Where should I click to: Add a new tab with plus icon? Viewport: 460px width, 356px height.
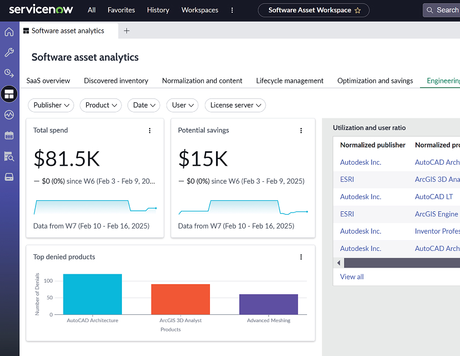point(126,31)
